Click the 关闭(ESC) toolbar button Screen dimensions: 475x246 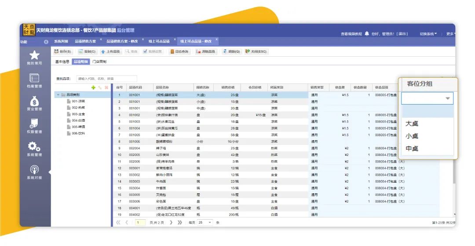click(256, 51)
